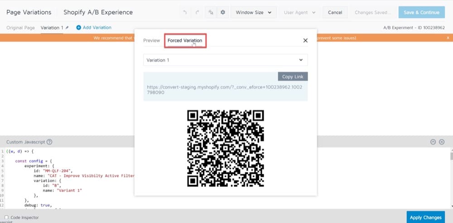
Task: Click the 'Page Variations' heading
Action: 29,12
